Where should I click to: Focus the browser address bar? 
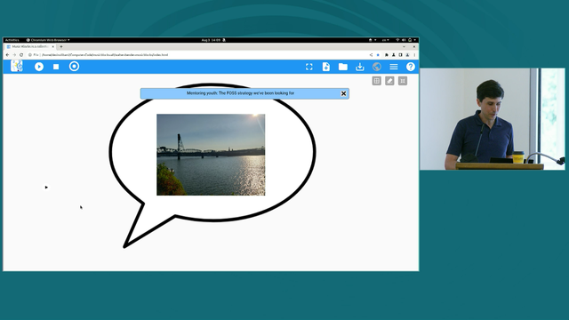coord(204,55)
